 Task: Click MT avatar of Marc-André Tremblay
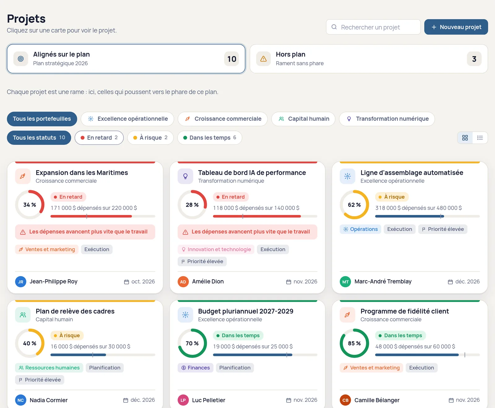coord(345,282)
